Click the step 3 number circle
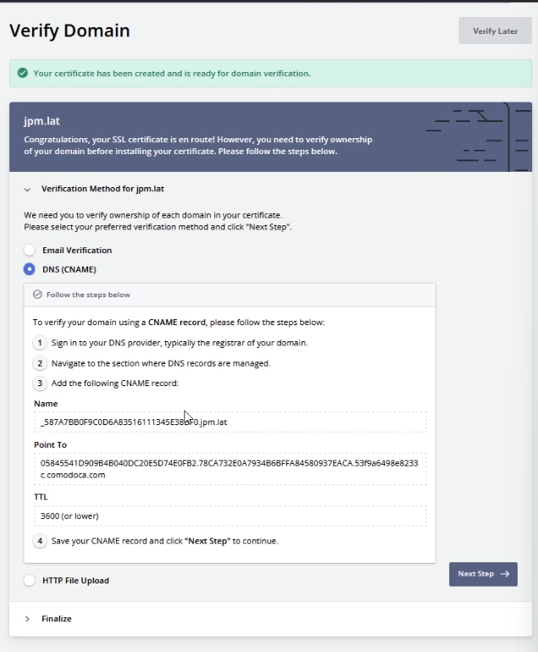This screenshot has height=652, width=538. [x=39, y=384]
